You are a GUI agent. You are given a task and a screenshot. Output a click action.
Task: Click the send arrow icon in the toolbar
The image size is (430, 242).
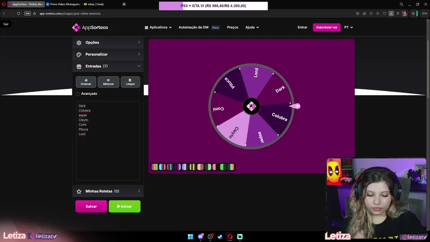pos(378,13)
